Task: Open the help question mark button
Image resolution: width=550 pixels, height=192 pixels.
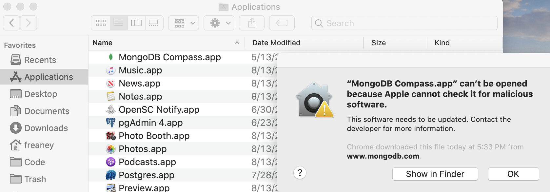Action: coord(300,173)
